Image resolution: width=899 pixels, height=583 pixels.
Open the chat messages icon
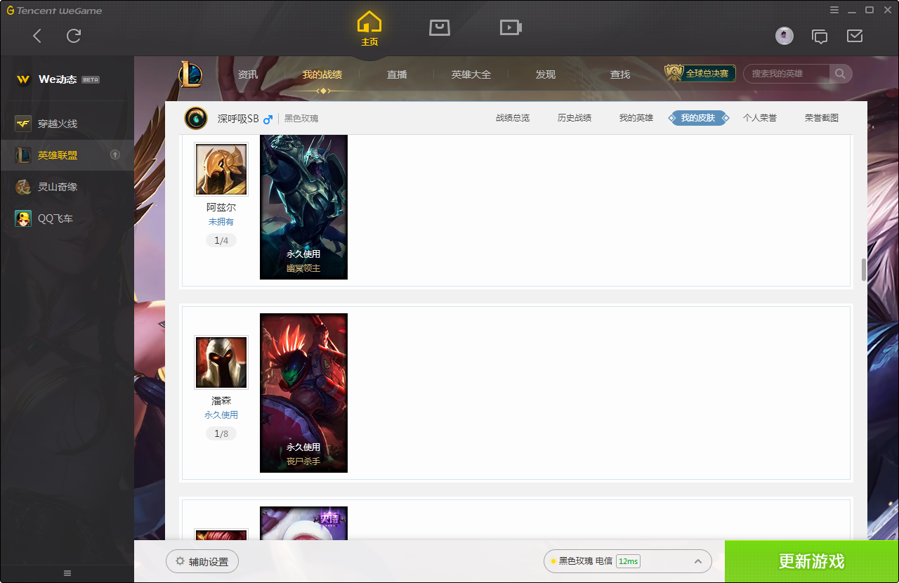point(820,37)
